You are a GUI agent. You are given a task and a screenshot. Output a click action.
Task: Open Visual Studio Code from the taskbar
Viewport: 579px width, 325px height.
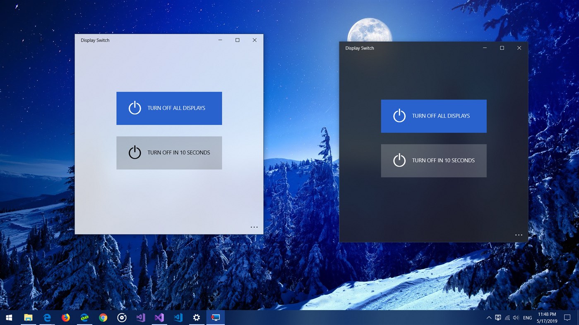(178, 318)
